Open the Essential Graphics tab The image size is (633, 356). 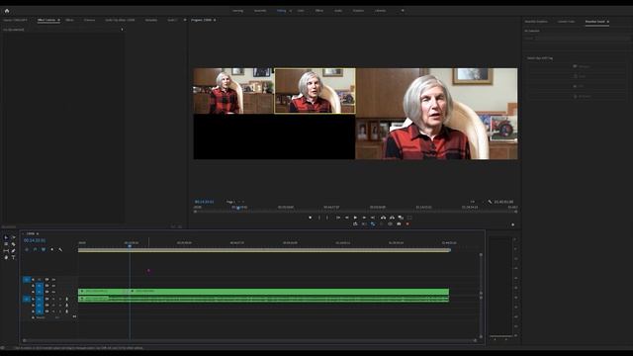click(536, 22)
